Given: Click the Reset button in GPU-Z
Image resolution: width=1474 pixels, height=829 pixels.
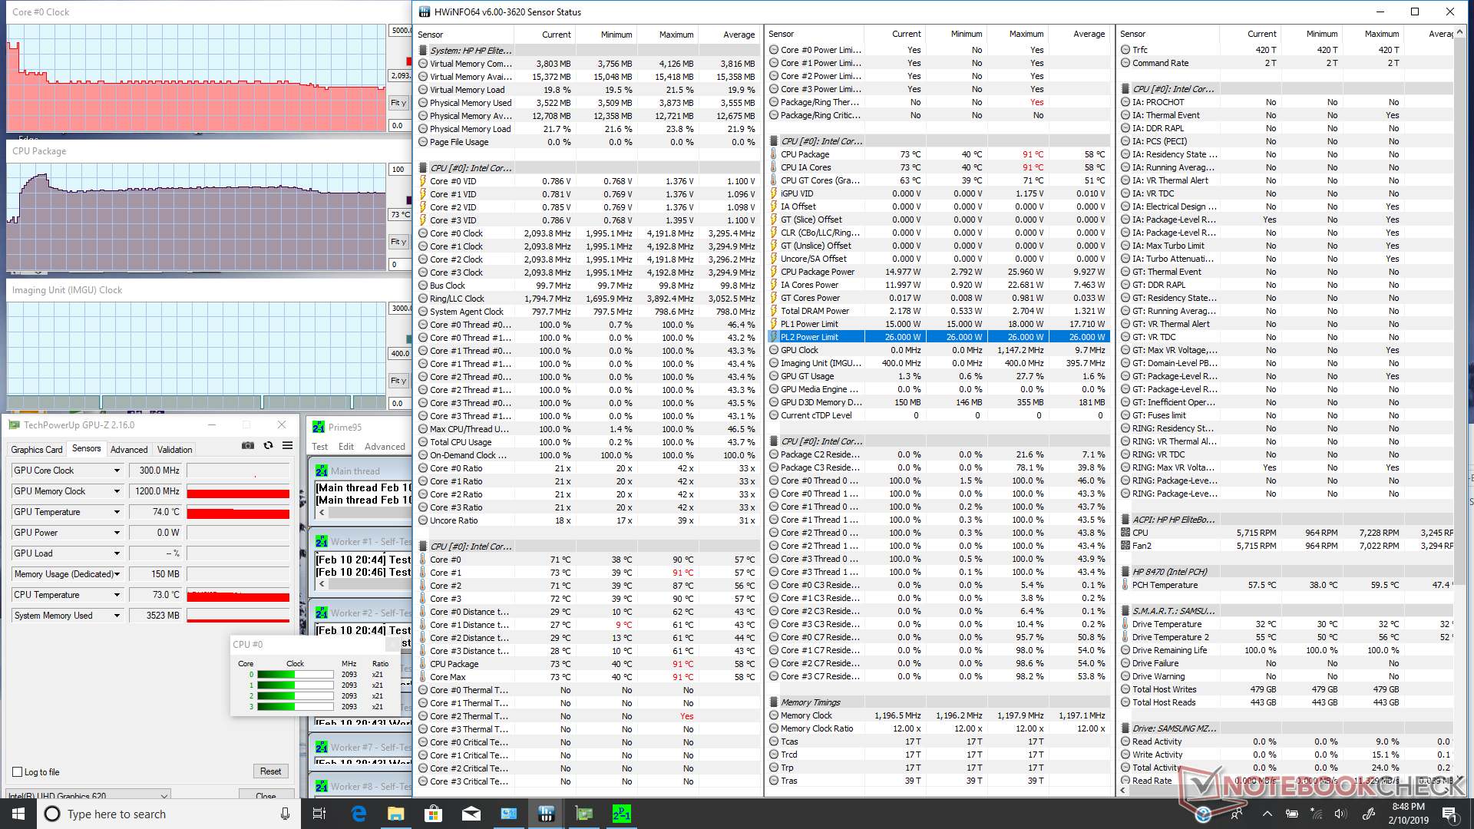Looking at the screenshot, I should (270, 771).
